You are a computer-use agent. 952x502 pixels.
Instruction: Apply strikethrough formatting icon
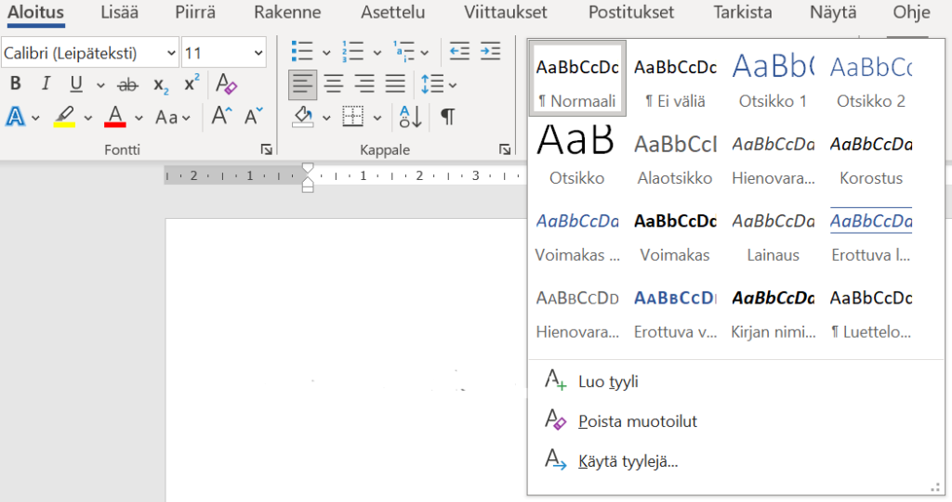click(x=128, y=84)
